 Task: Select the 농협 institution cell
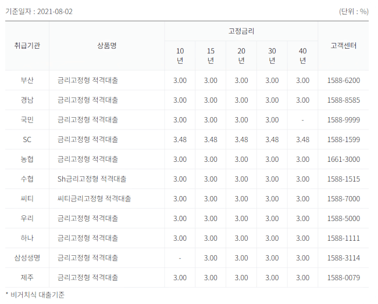27,159
